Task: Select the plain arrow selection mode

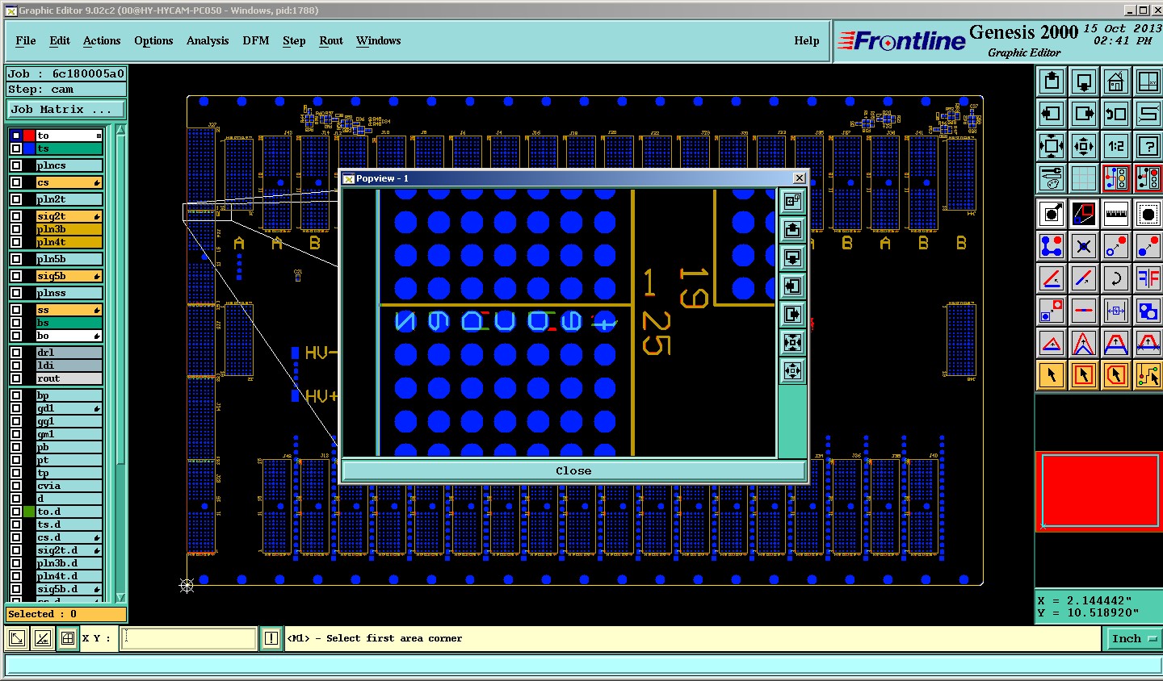Action: [x=1052, y=375]
